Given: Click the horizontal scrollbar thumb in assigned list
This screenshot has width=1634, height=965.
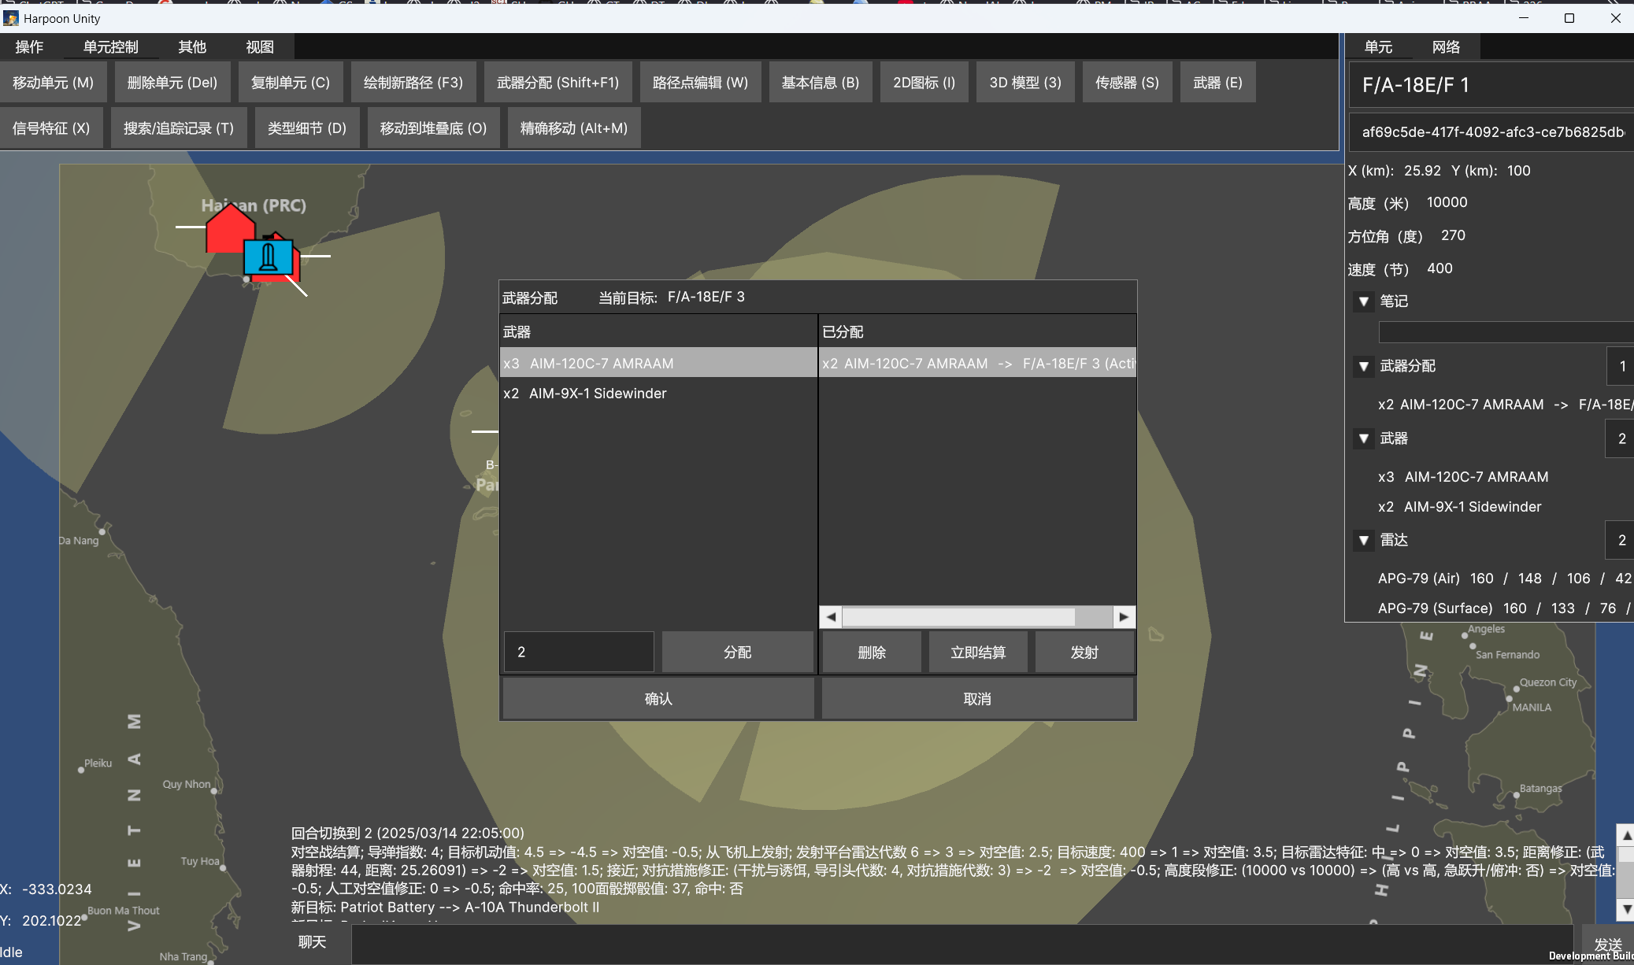Looking at the screenshot, I should 958,617.
